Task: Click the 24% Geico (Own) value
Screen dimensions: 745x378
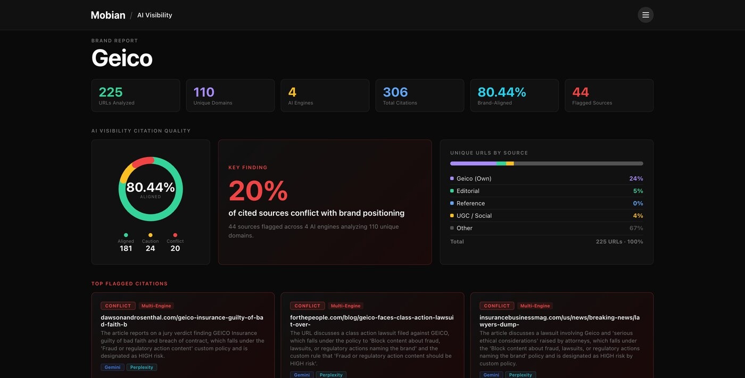Action: [x=636, y=178]
